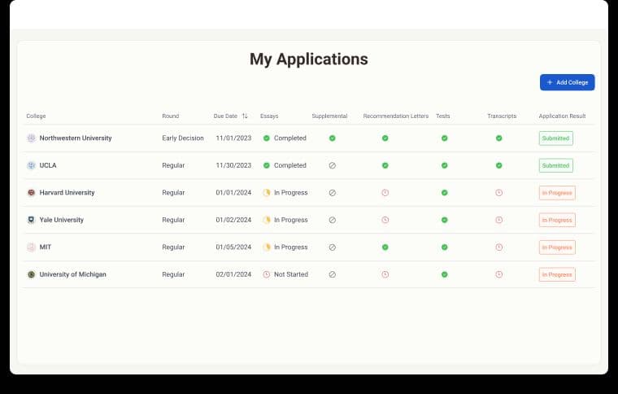Click Yale essays in-progress pie icon
618x394 pixels.
pyautogui.click(x=267, y=220)
